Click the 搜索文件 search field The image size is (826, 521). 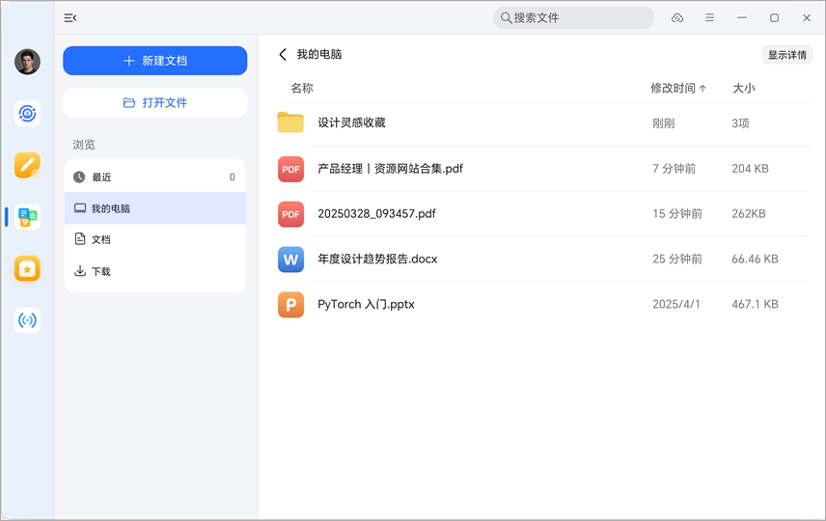click(574, 18)
